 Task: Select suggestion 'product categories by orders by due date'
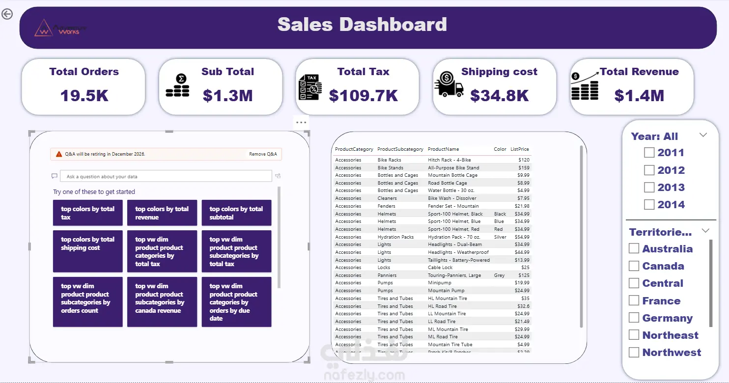pyautogui.click(x=236, y=302)
